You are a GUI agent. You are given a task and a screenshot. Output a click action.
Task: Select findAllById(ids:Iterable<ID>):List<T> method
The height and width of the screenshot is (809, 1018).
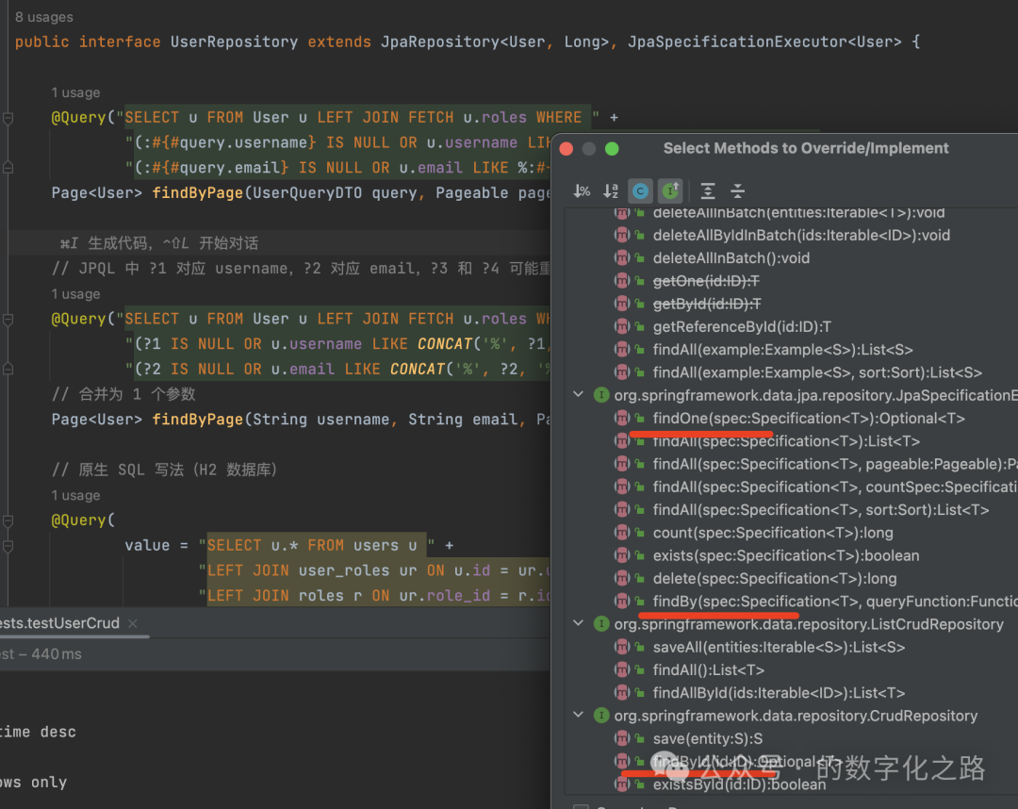click(x=779, y=693)
